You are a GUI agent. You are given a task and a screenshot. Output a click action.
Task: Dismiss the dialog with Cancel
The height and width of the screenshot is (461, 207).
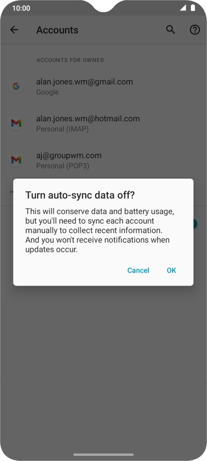point(138,270)
